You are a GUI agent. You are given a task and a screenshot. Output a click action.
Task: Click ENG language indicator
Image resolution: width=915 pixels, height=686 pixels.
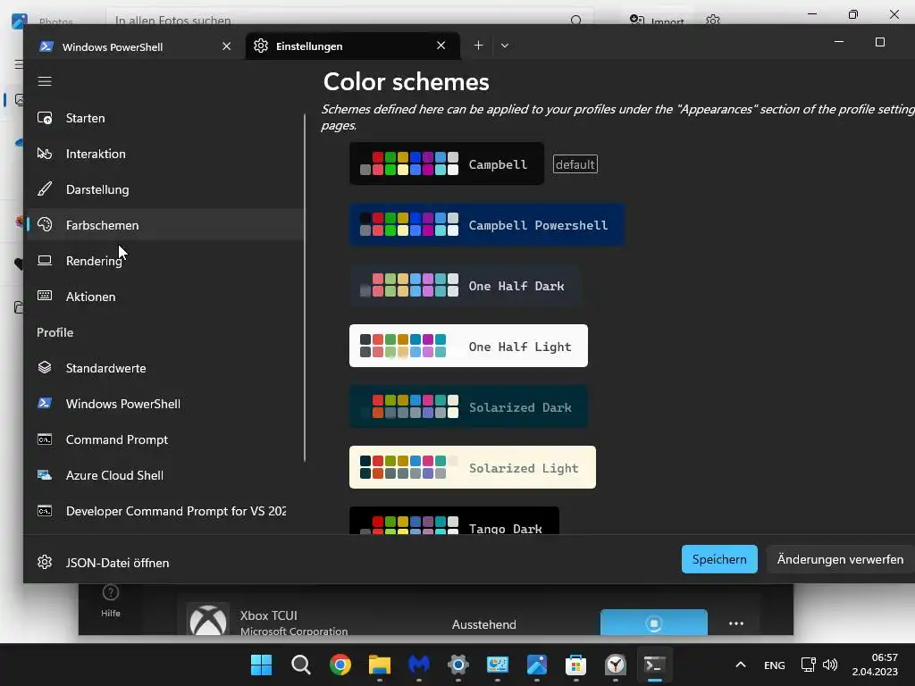coord(775,665)
